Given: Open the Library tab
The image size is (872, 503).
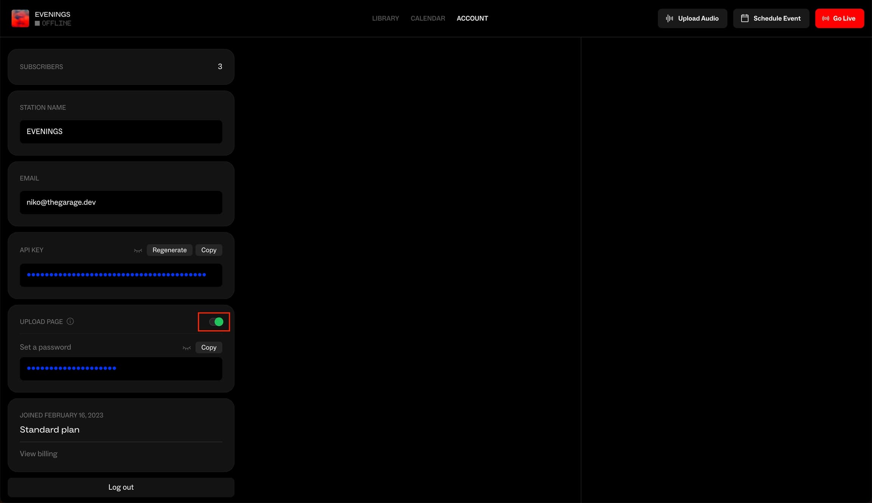Looking at the screenshot, I should (x=385, y=18).
